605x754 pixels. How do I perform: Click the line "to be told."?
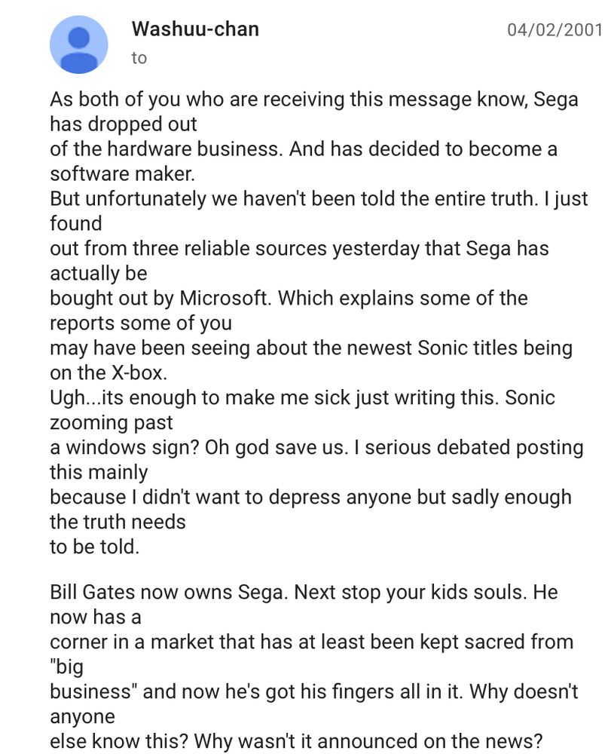click(95, 547)
